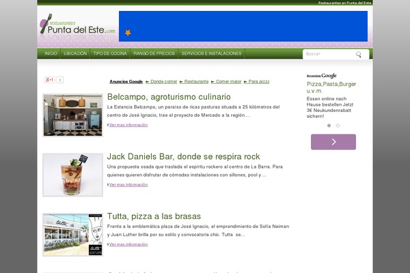This screenshot has height=273, width=410.
Task: Open the SERVICIOS E INSTALACIONES menu
Action: click(x=211, y=53)
